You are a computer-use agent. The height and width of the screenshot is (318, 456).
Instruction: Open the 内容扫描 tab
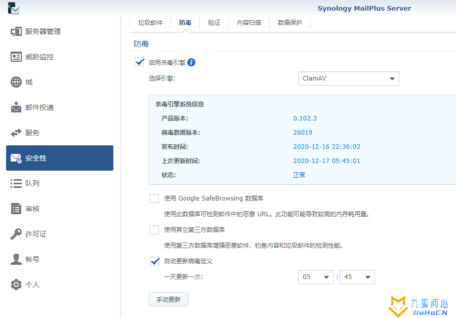[x=249, y=23]
